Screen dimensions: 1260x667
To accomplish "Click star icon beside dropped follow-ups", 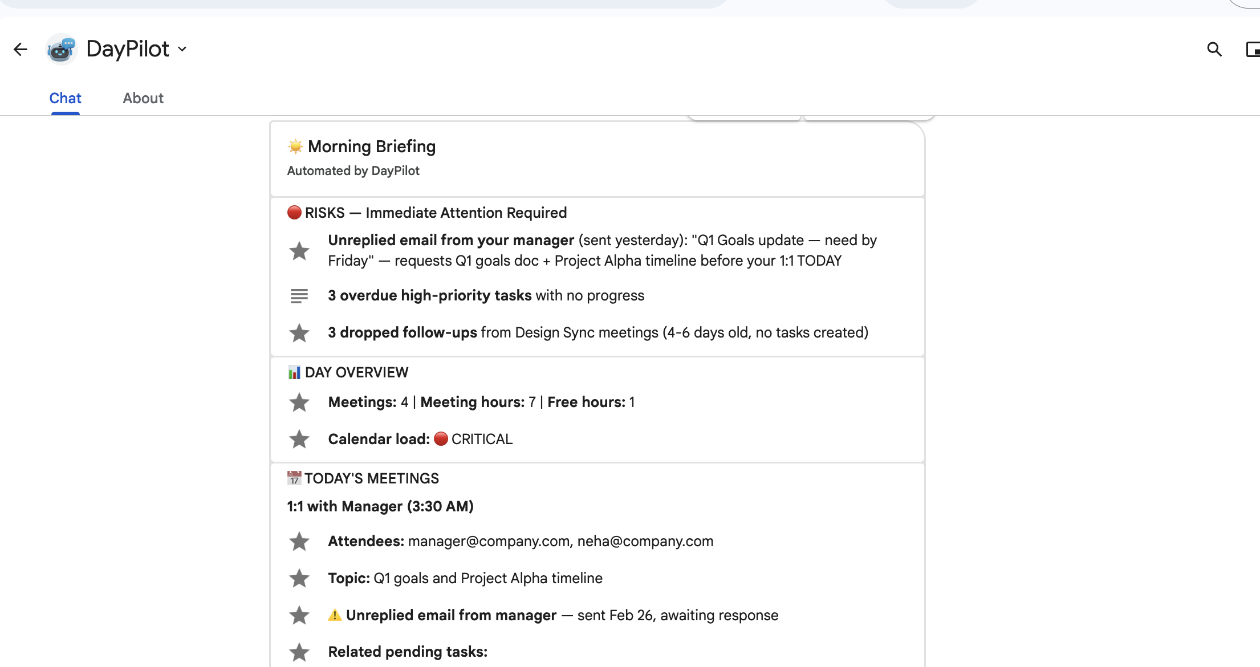I will pos(299,333).
